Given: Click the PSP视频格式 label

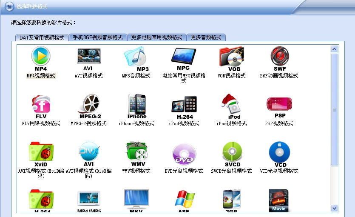Looking at the screenshot, I should [x=279, y=123].
